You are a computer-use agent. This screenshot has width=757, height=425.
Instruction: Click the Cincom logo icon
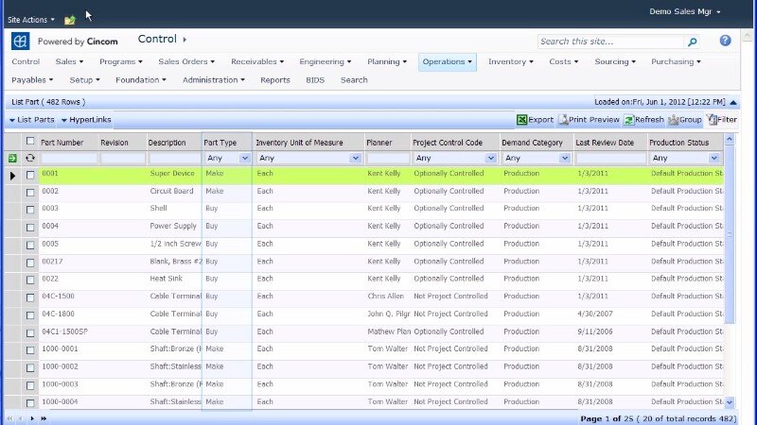point(20,42)
